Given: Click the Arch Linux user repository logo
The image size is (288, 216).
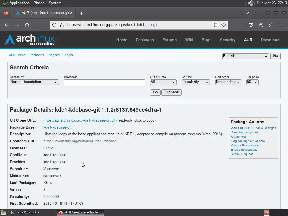Looking at the screenshot, I should click(x=30, y=39).
